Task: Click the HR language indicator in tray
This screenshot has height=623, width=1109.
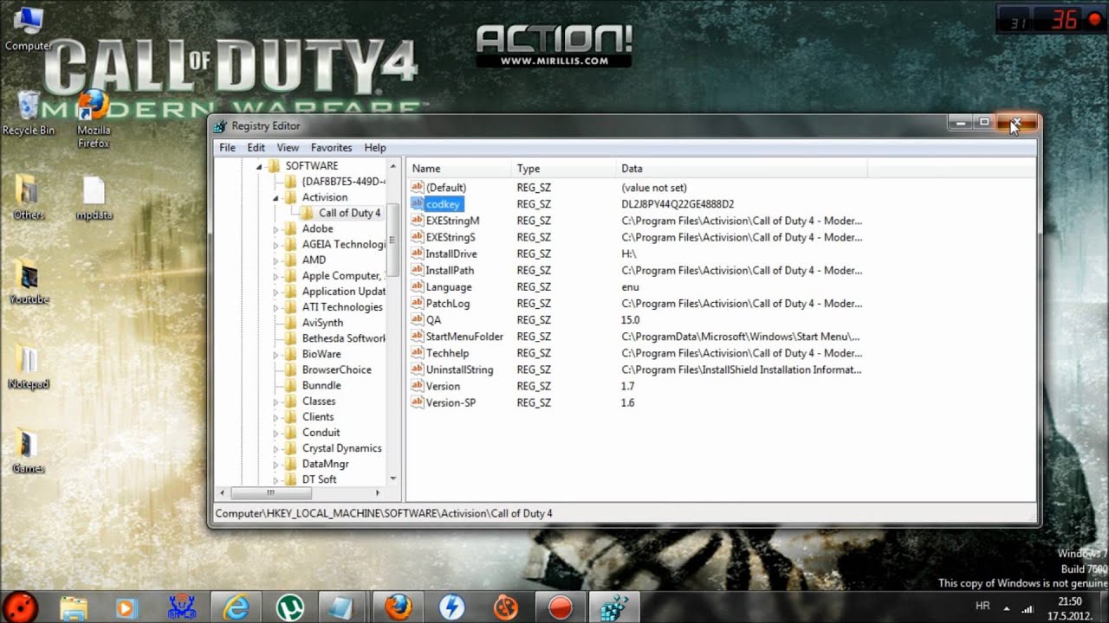Action: tap(983, 607)
